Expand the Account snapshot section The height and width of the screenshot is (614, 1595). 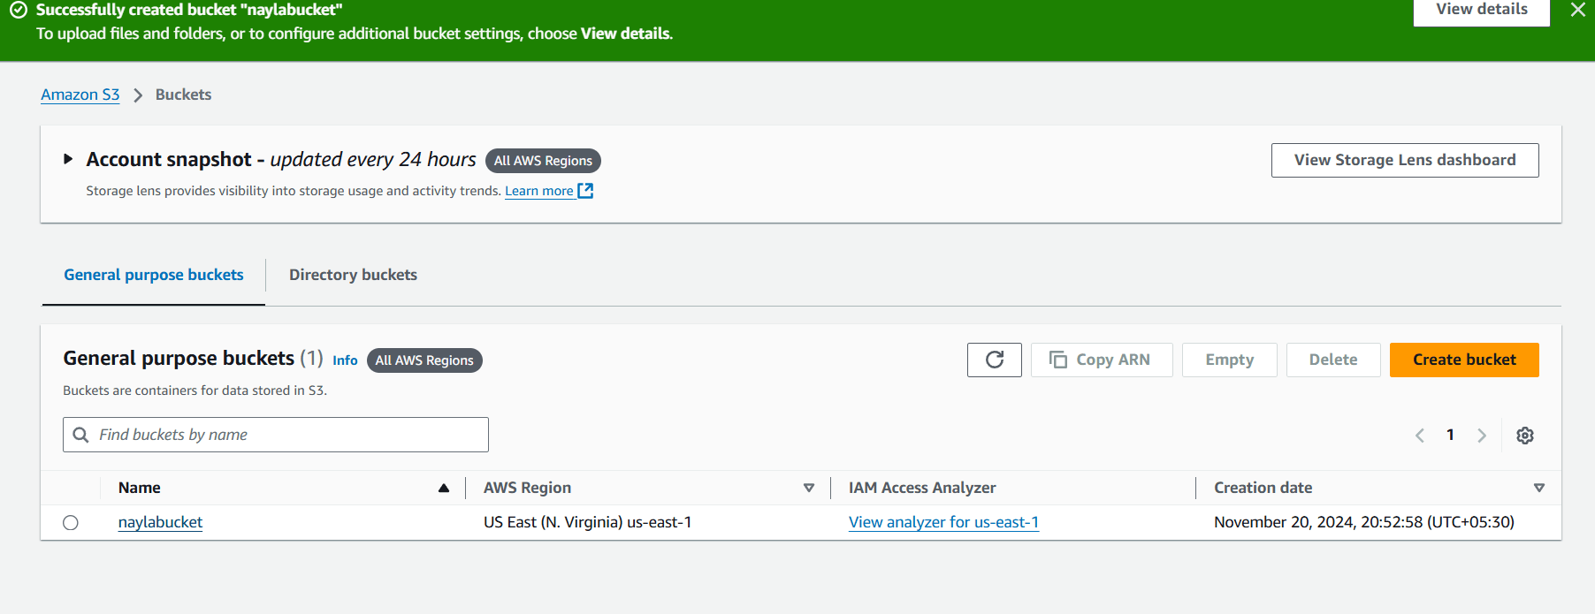tap(68, 159)
